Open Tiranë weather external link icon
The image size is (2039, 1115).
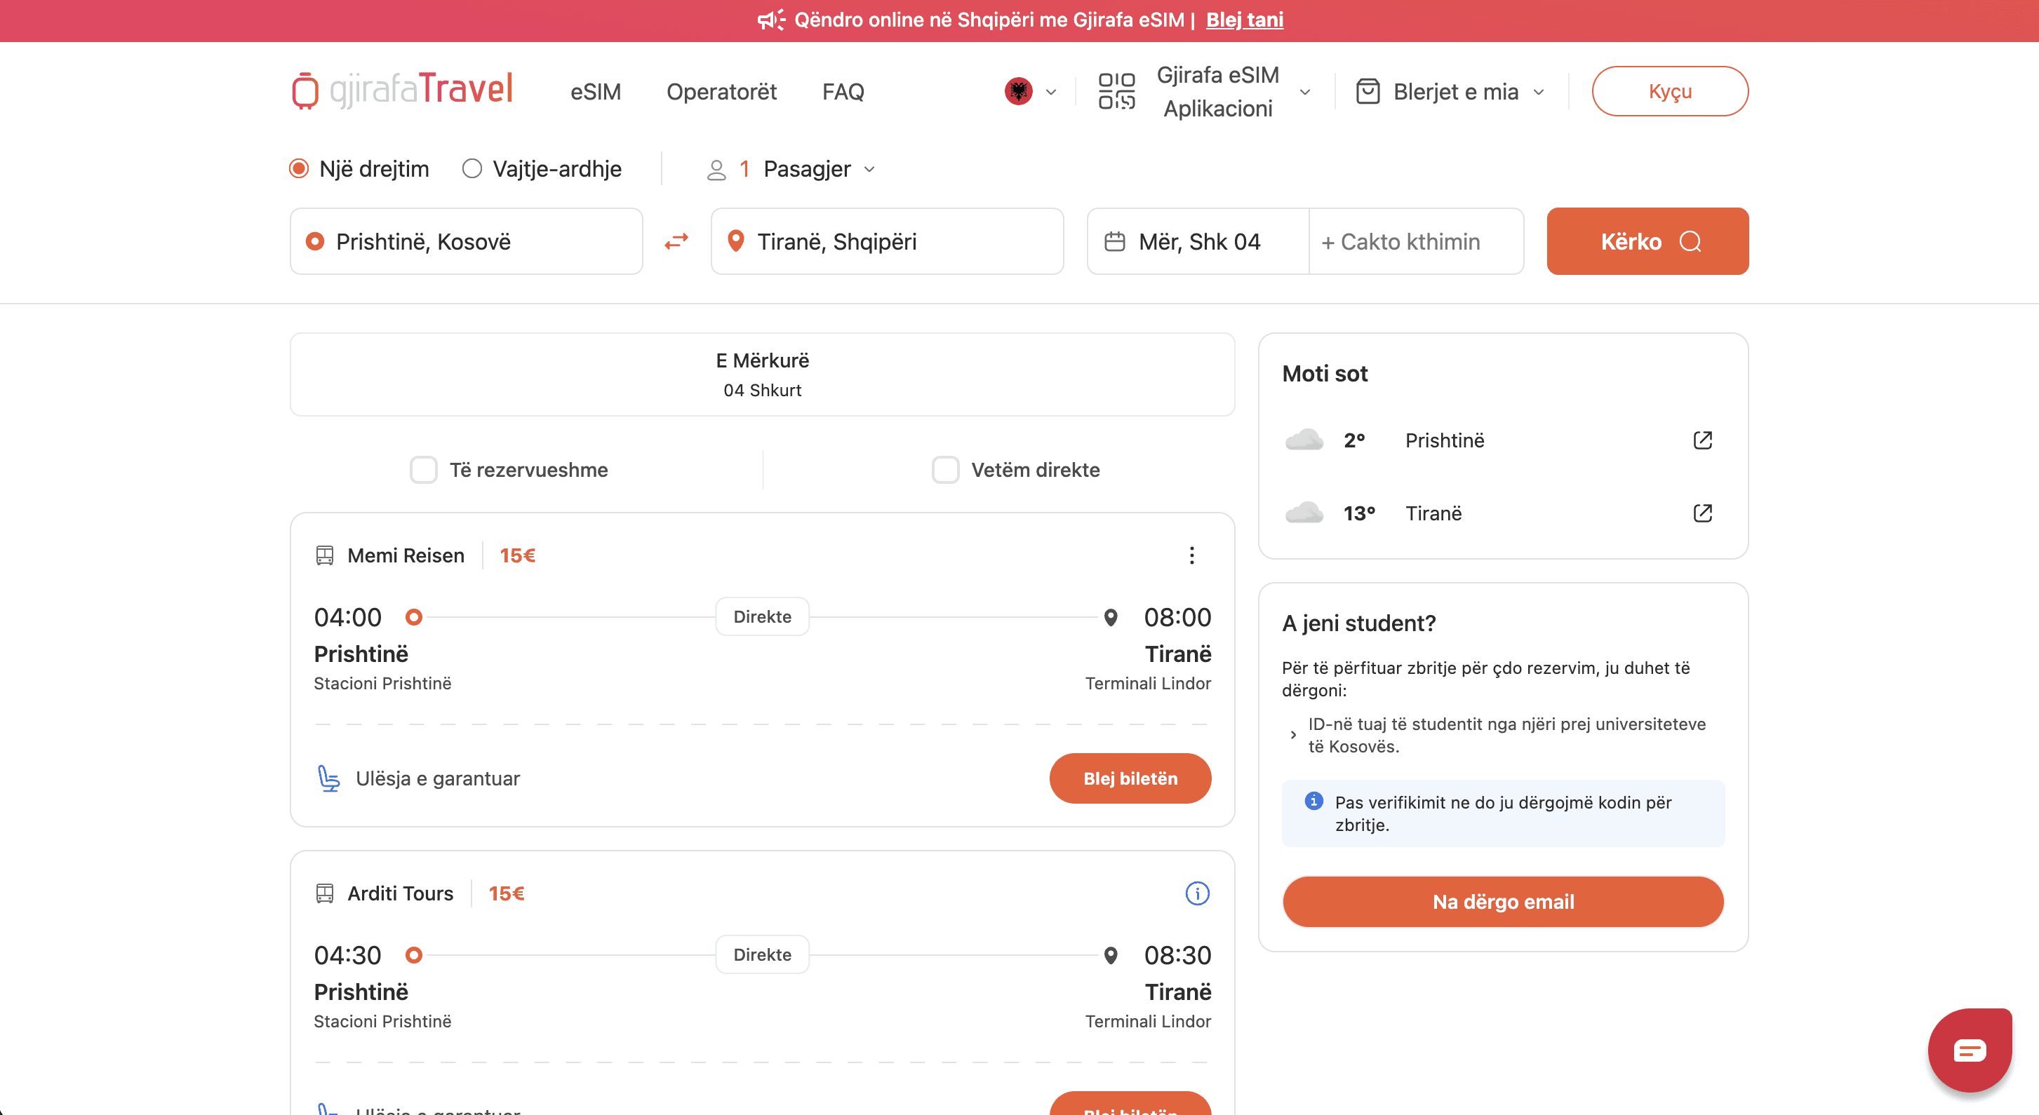[1702, 513]
